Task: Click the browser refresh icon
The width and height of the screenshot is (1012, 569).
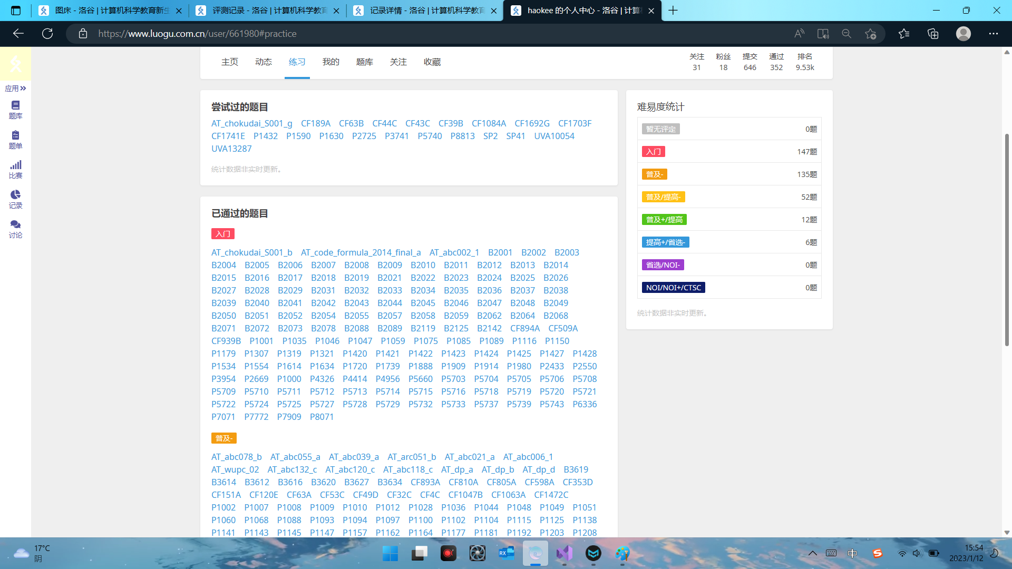Action: point(47,34)
